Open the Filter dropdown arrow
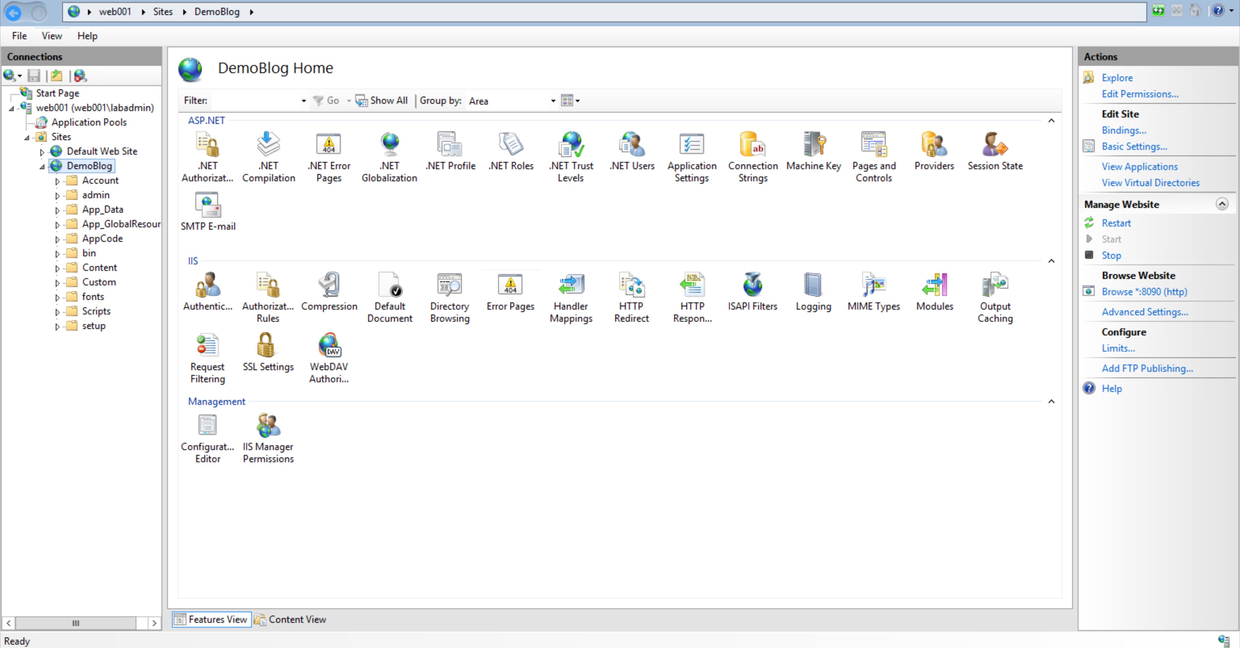The width and height of the screenshot is (1240, 648). click(304, 101)
